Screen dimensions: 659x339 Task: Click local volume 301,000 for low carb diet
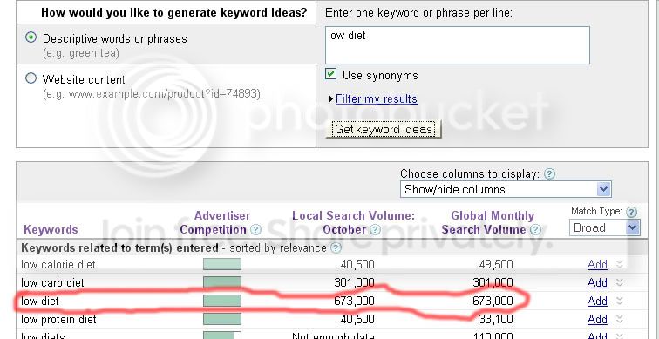point(354,282)
